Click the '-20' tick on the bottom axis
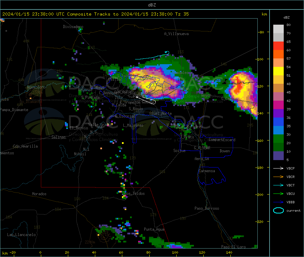304x257 pixels. [x=13, y=252]
